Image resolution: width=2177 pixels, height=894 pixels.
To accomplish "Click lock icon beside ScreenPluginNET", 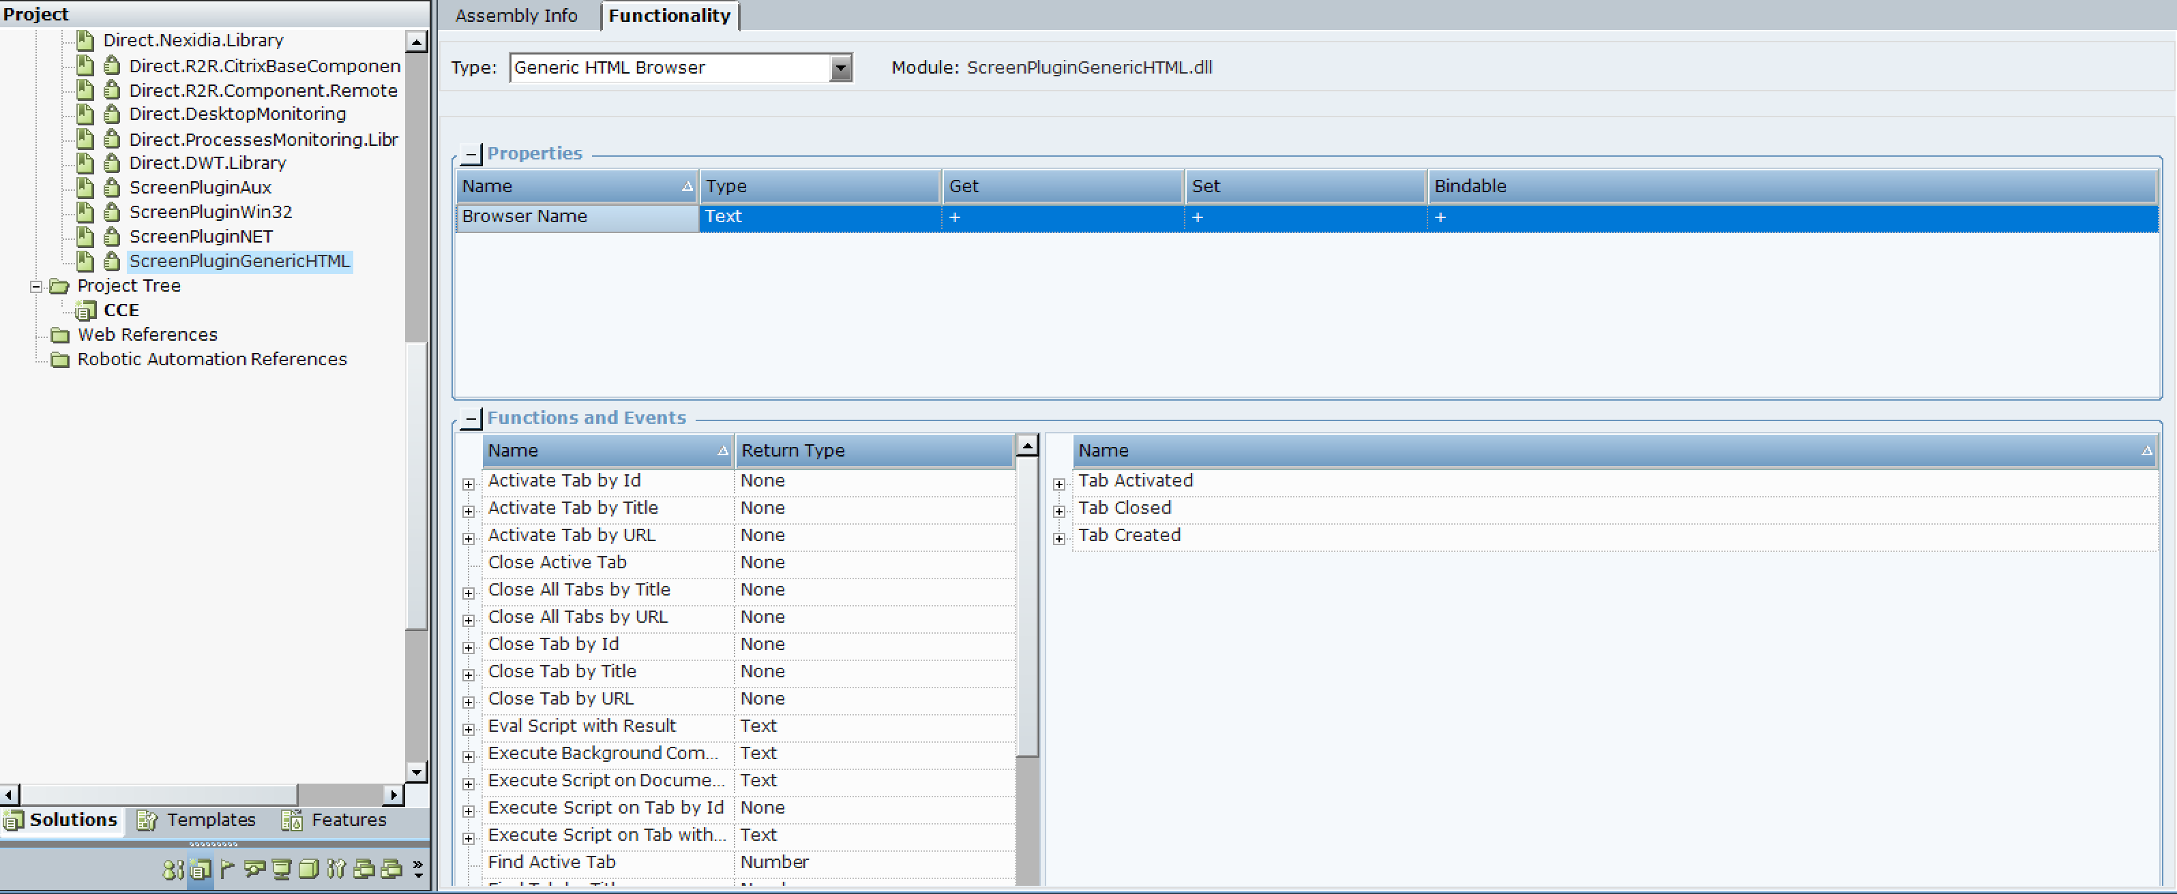I will click(x=112, y=236).
